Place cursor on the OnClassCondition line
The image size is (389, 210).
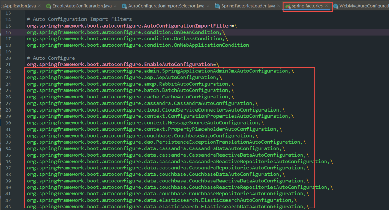pos(127,38)
